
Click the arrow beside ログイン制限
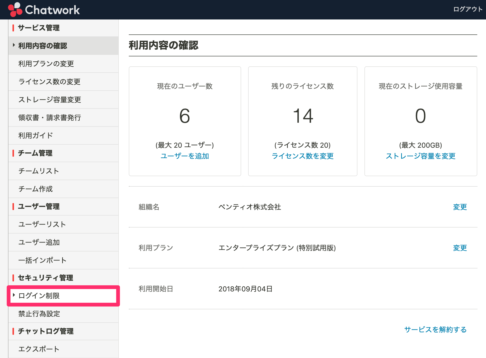[14, 295]
